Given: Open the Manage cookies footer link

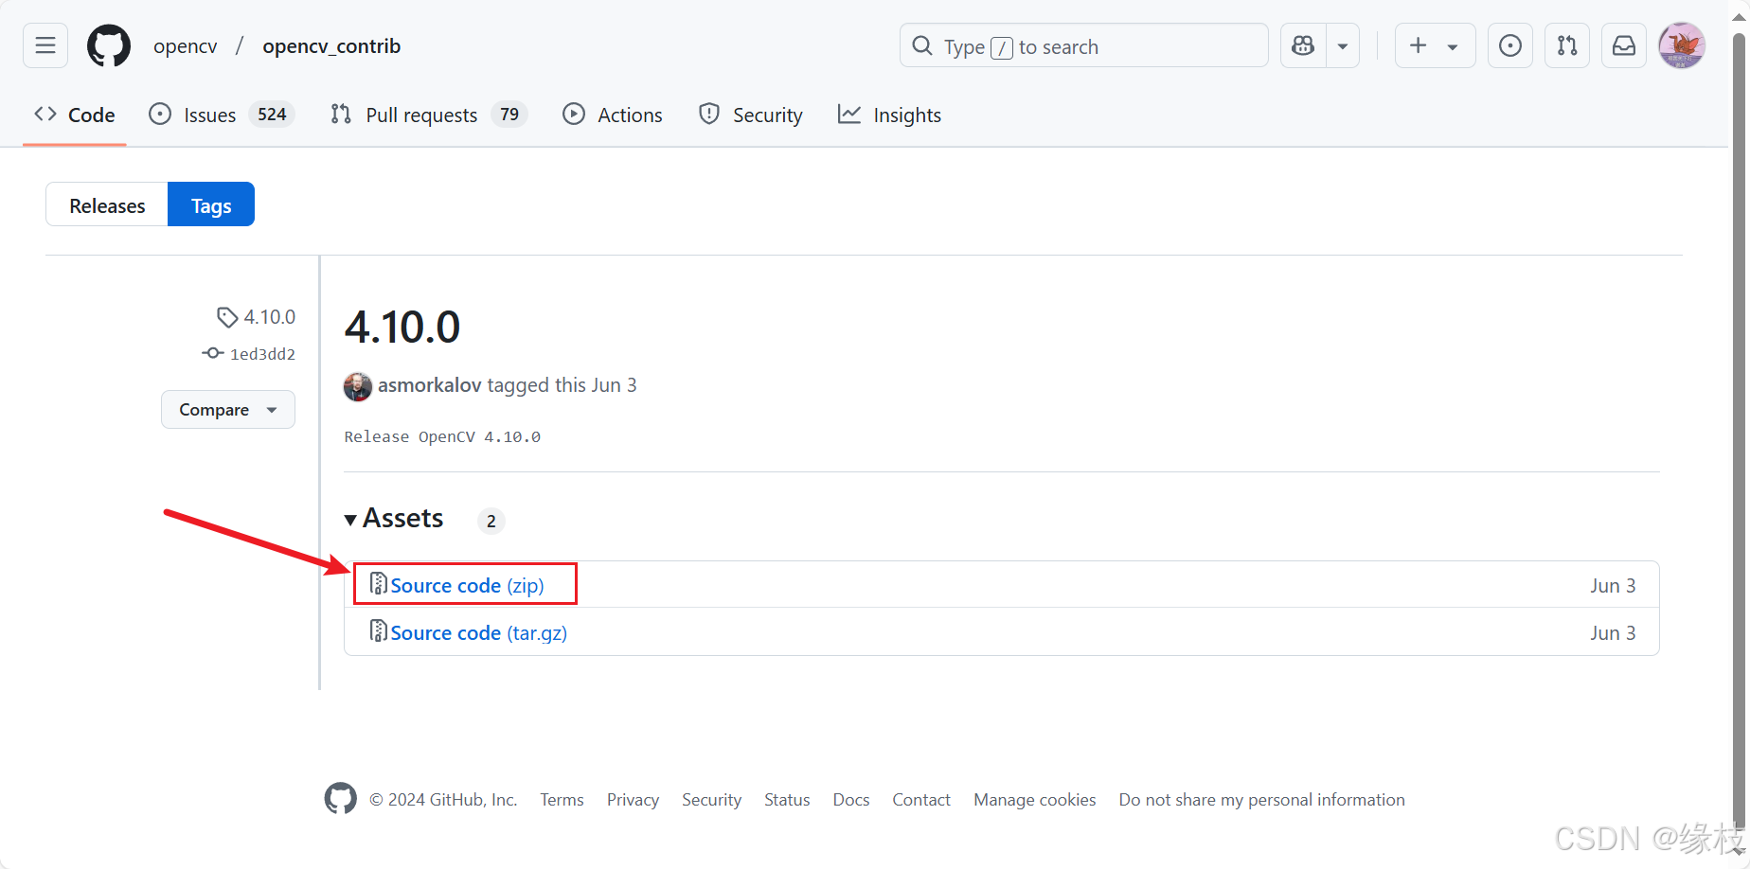Looking at the screenshot, I should coord(1034,800).
